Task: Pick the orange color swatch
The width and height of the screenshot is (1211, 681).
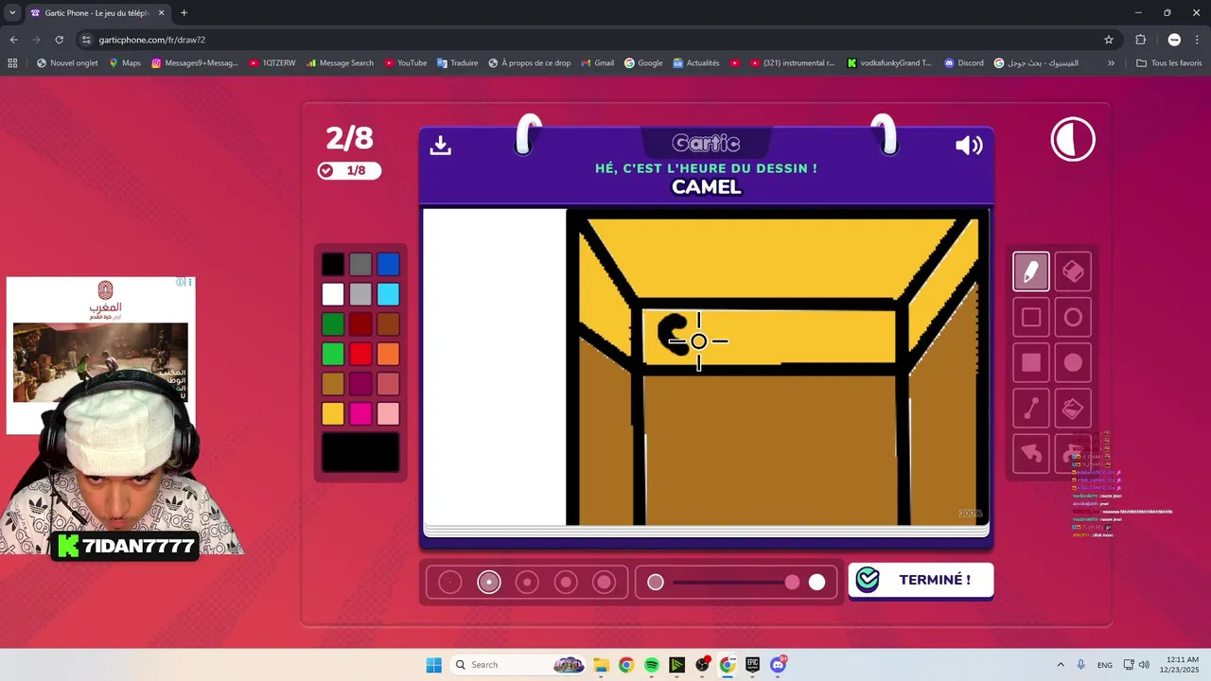Action: (388, 354)
